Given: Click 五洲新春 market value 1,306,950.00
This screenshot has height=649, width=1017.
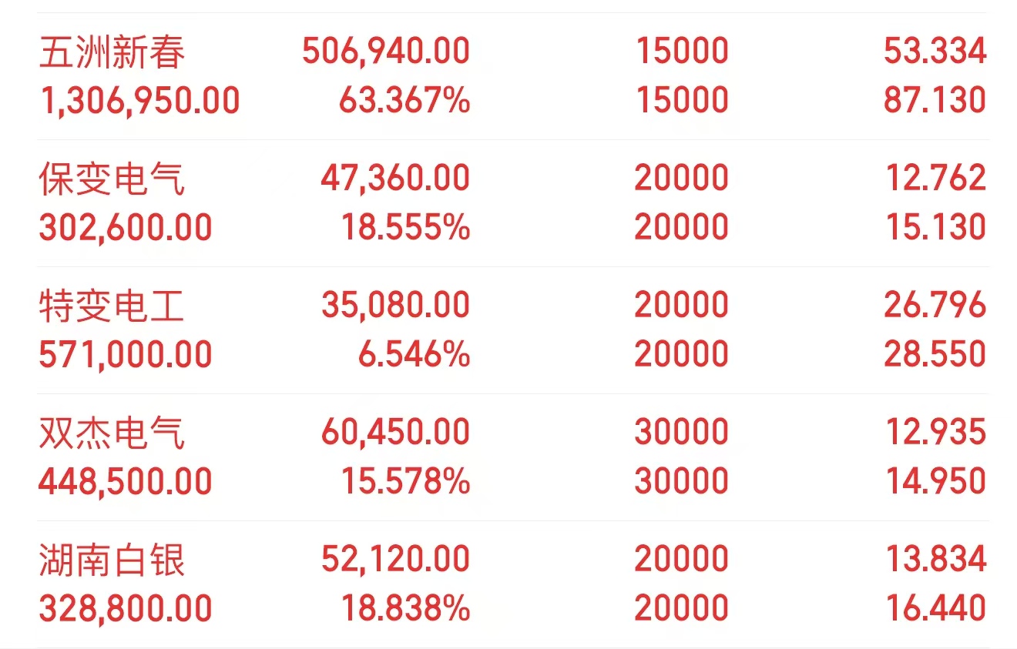Looking at the screenshot, I should coord(139,101).
